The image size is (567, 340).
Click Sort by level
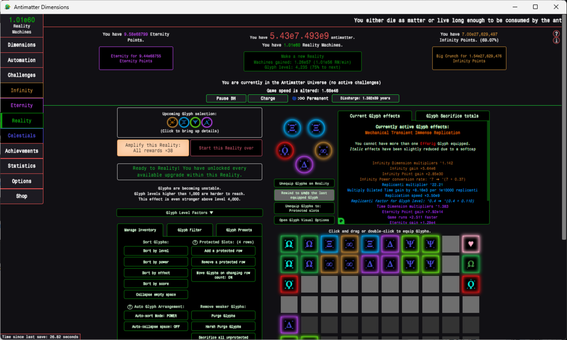coord(156,251)
